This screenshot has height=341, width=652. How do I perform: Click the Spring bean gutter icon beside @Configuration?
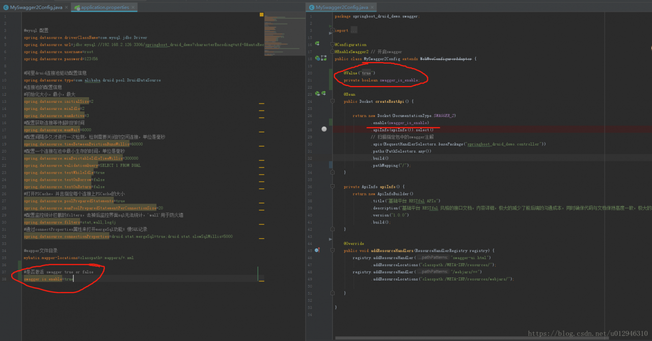(317, 44)
